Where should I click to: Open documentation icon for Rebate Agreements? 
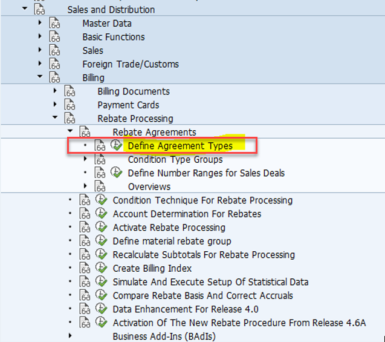85,131
